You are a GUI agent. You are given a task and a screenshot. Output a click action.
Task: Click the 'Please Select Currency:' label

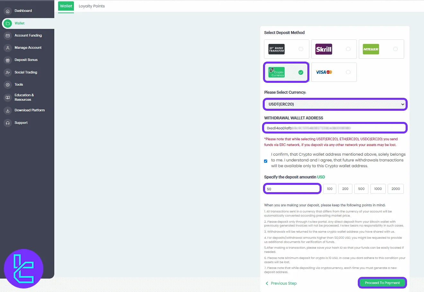[x=285, y=92]
